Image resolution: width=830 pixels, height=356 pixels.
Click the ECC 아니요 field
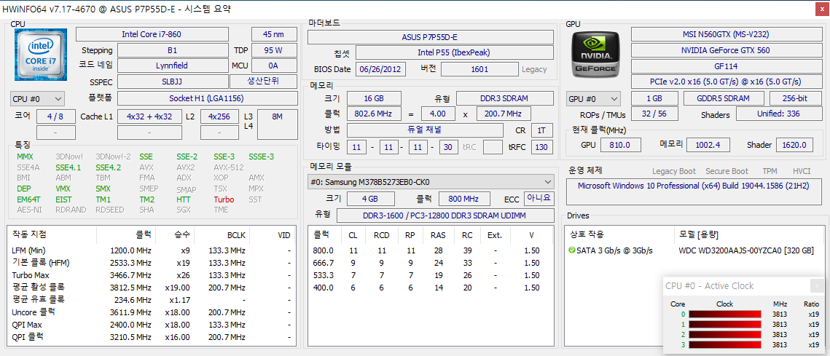pos(539,198)
